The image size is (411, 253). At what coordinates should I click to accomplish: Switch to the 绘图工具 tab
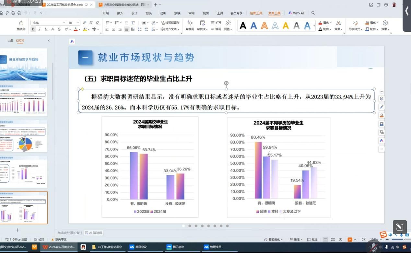[x=256, y=13]
